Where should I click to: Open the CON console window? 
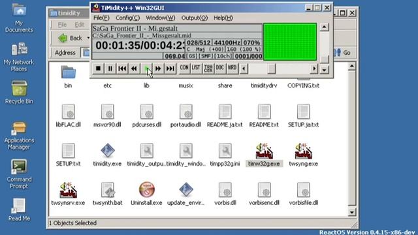point(184,68)
